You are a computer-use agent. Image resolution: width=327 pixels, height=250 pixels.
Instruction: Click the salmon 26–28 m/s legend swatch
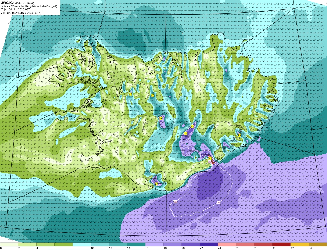[x=245, y=244]
